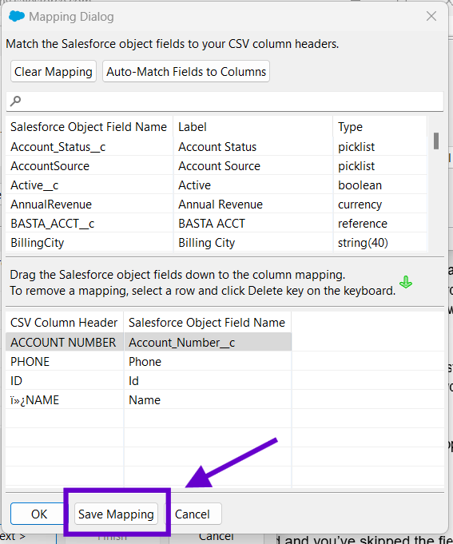Select the Account_Status__c field row

(217, 147)
